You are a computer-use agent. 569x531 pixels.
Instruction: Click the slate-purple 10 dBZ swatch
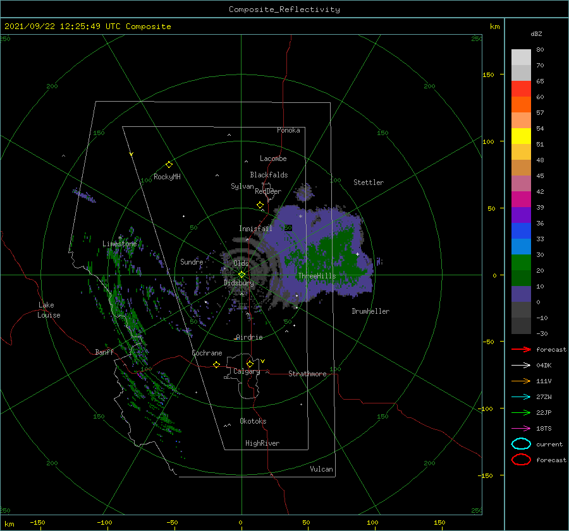click(x=521, y=294)
